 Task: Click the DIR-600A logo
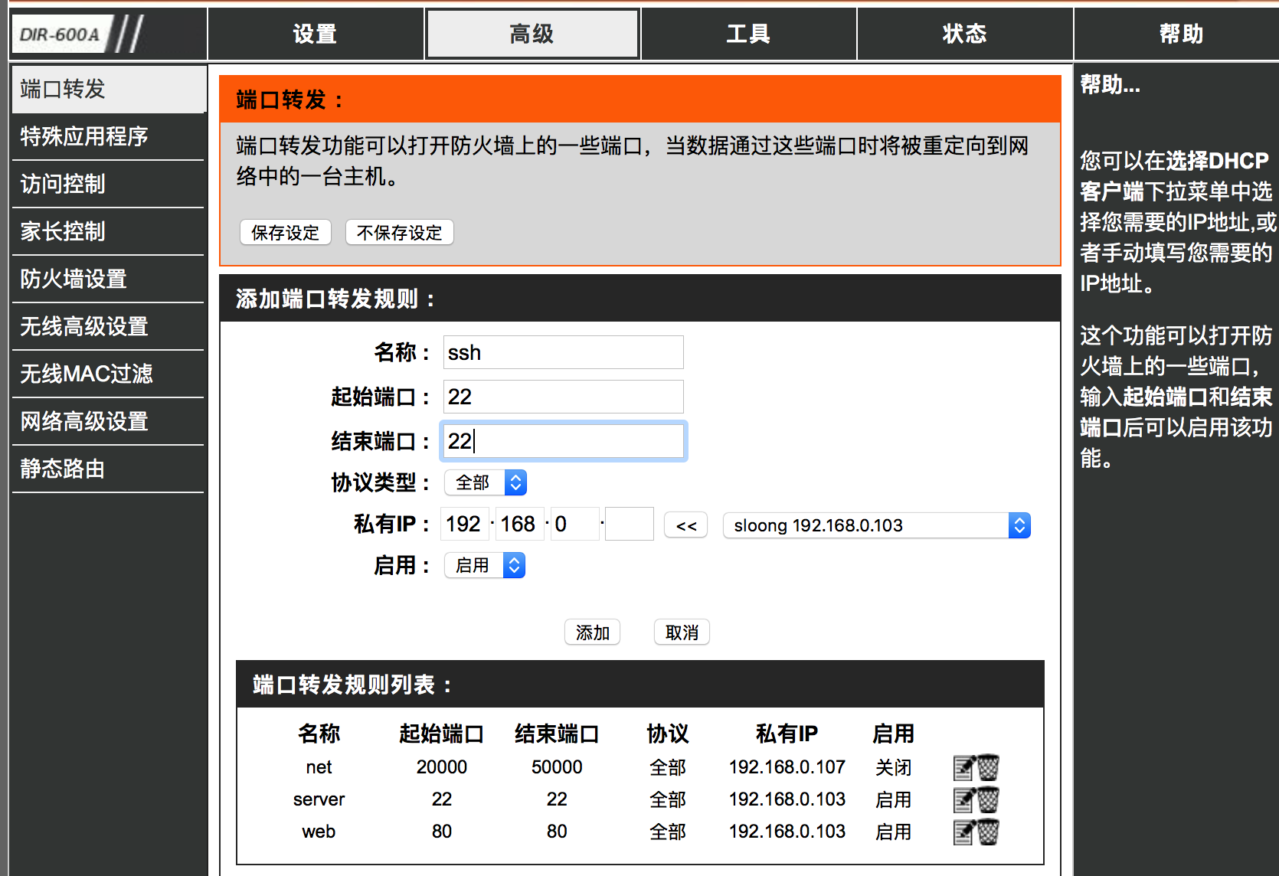(61, 34)
